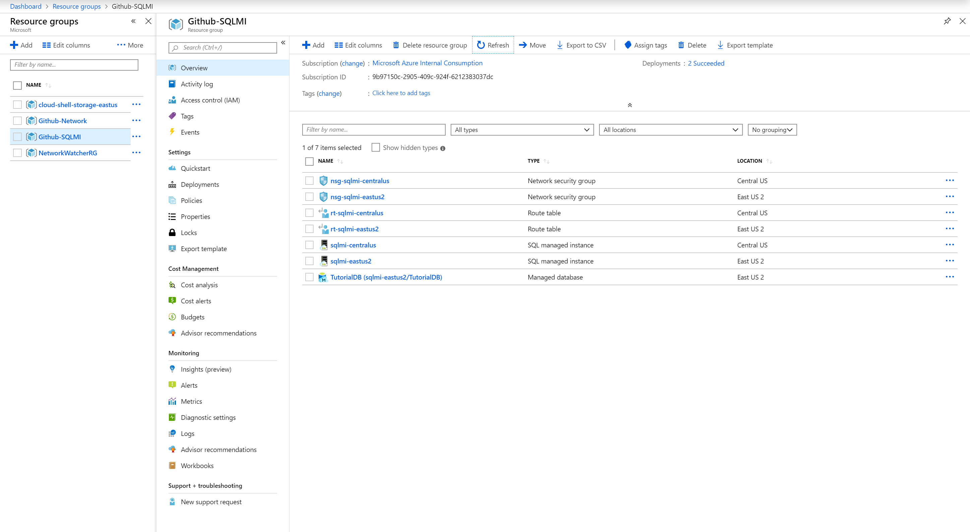Check the TutorialDB row checkbox
Screen dimensions: 970x532
tap(309, 277)
